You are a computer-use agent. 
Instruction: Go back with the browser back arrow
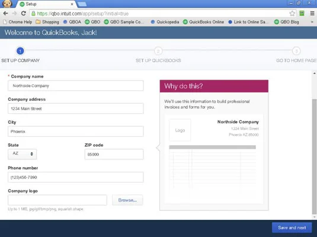[5, 14]
